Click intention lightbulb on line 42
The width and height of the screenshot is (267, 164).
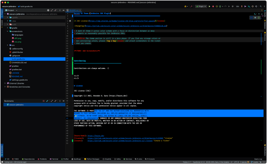click(x=76, y=116)
